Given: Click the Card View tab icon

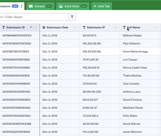Looking at the screenshot, I should (61, 6).
